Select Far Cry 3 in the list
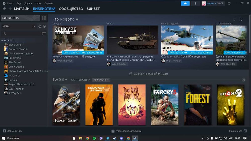The image size is (251, 141). pyautogui.click(x=15, y=58)
